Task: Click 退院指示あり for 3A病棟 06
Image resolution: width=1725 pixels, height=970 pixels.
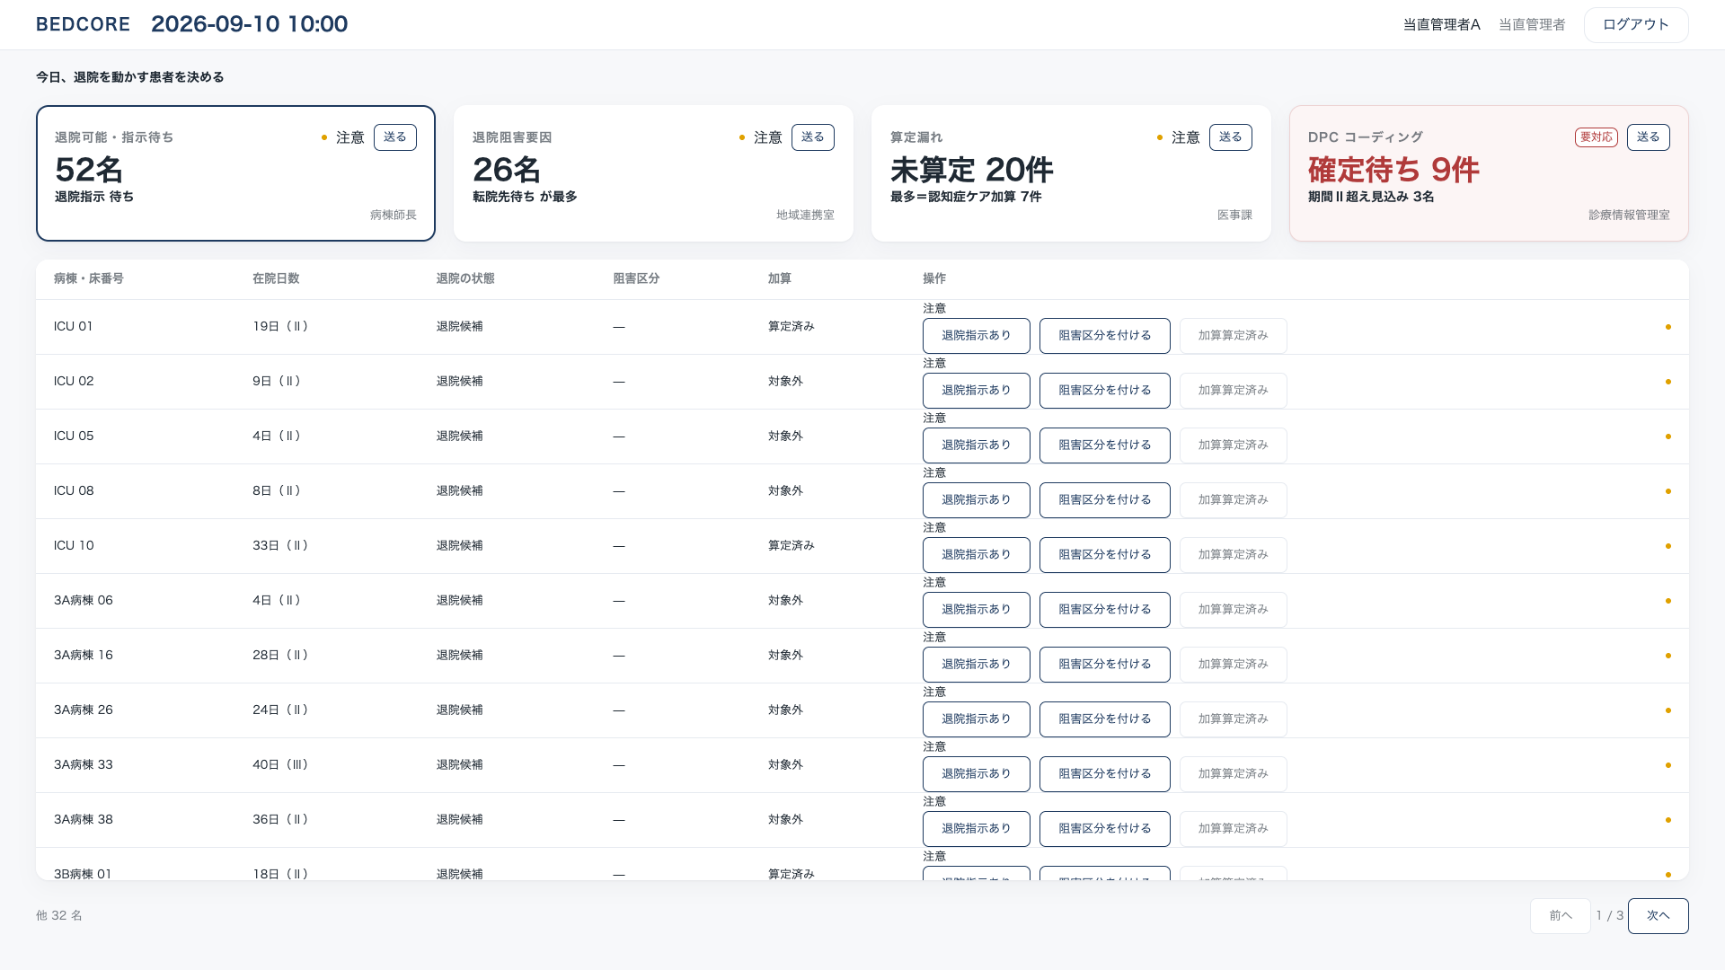Action: click(x=977, y=610)
